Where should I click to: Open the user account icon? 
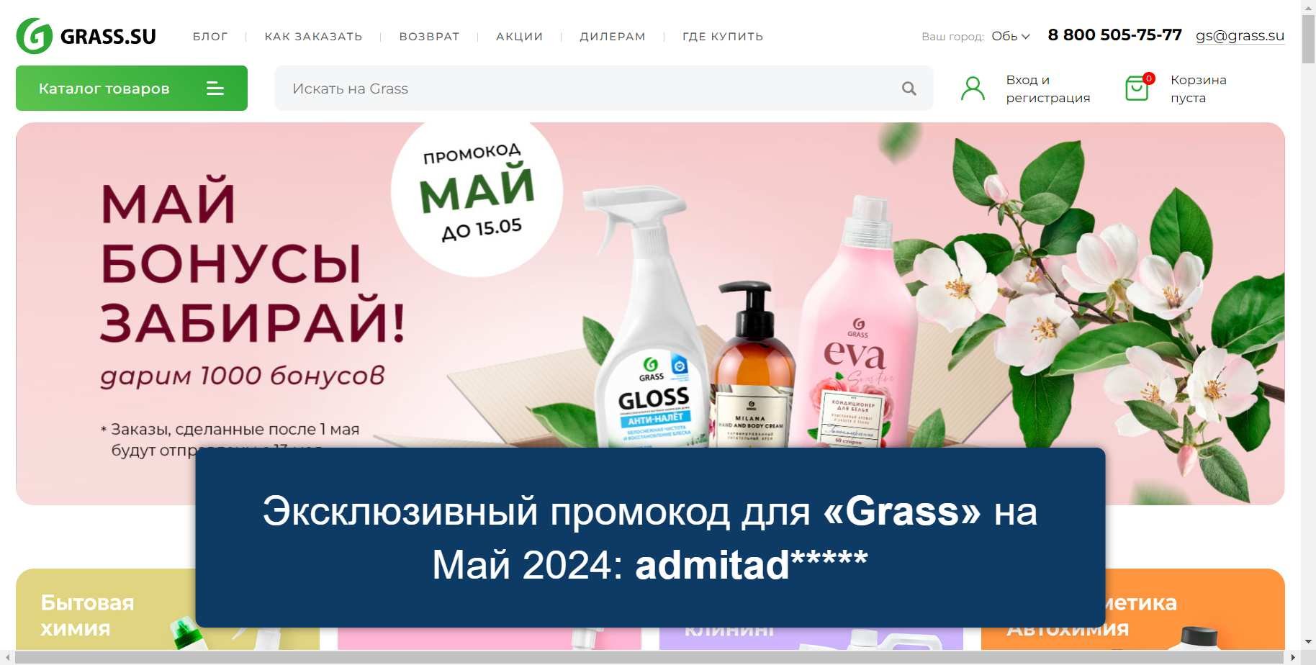pyautogui.click(x=973, y=89)
